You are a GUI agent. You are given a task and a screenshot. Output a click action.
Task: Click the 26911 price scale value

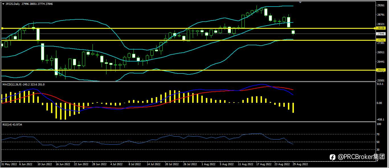[x=381, y=52]
